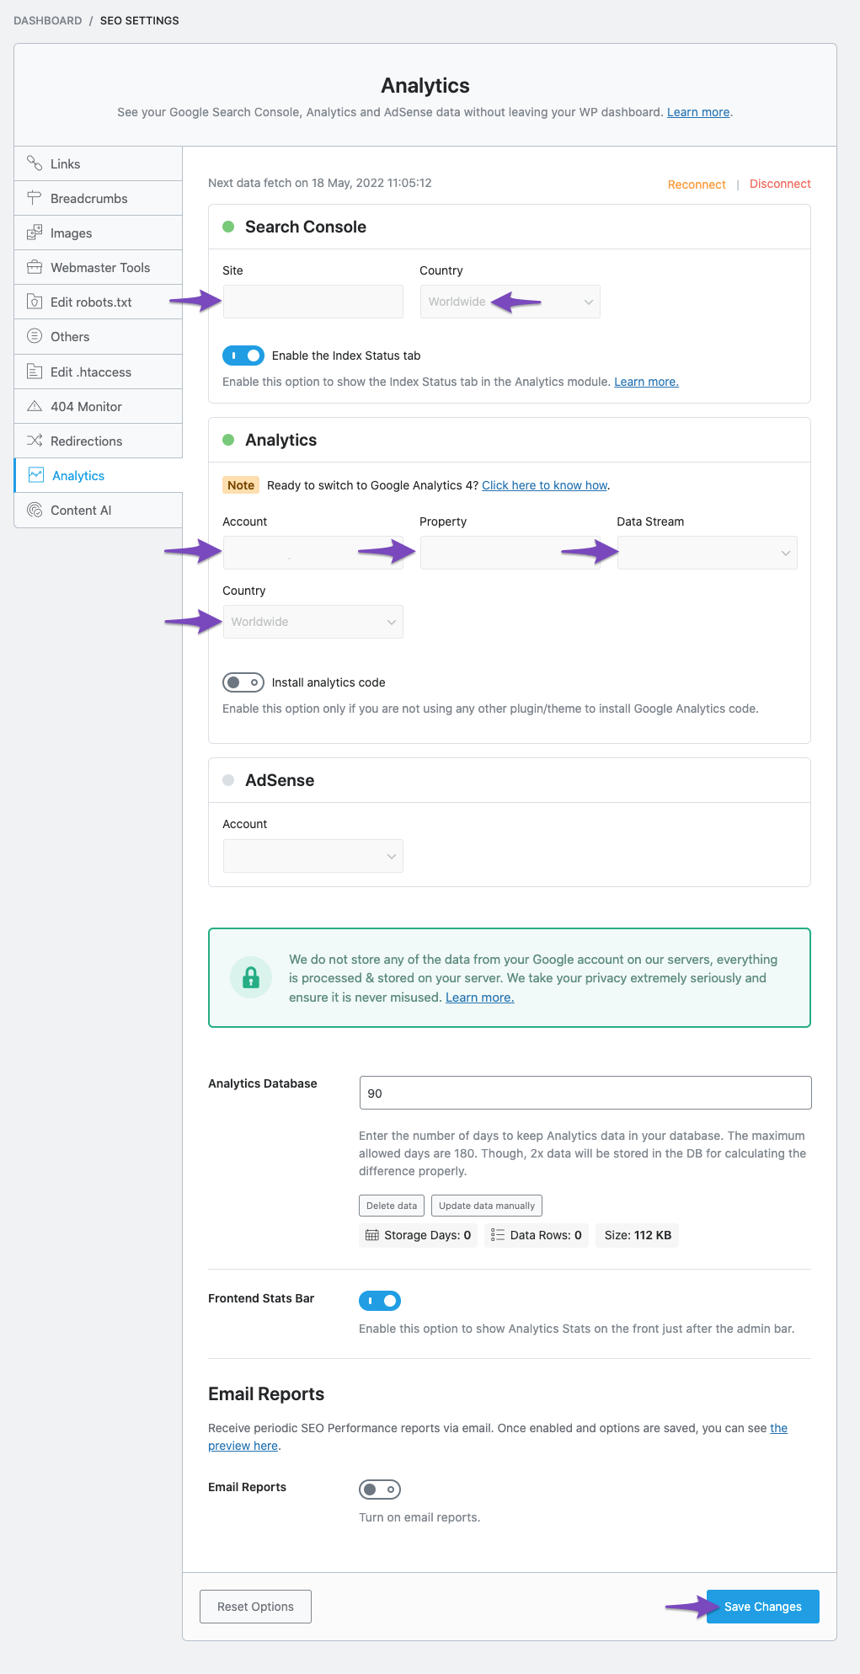Screen dimensions: 860x1674
Task: Toggle the Frontend Stats Bar switch
Action: tap(380, 1301)
